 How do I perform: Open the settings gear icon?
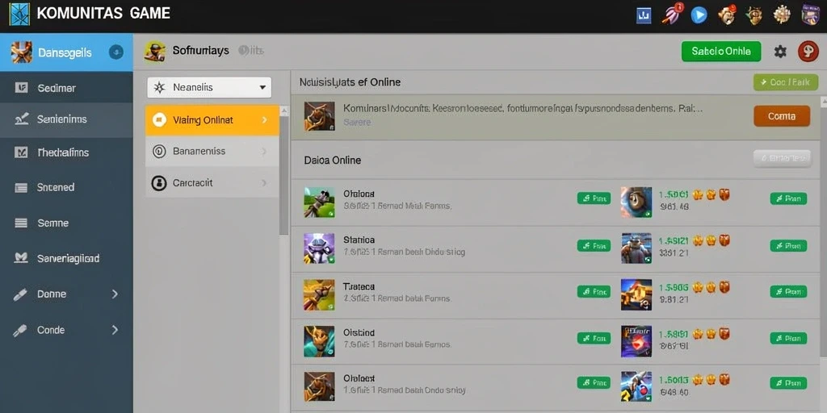(780, 52)
